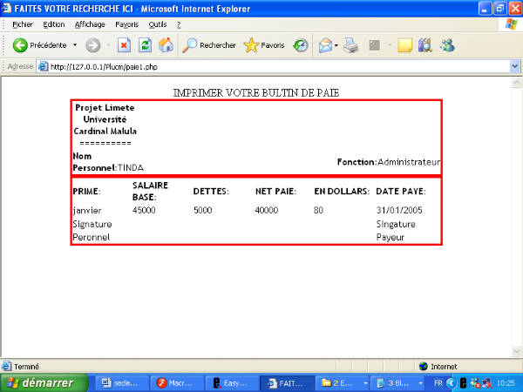Click the IMPRIMER VOTRE BULTIN DE PAIE heading
523x392 pixels.
[256, 92]
